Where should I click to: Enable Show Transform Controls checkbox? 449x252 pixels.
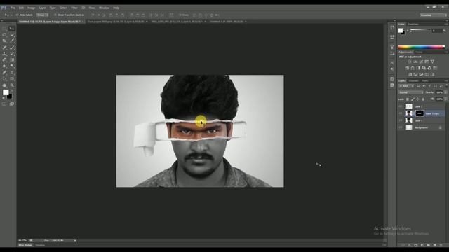[x=55, y=15]
